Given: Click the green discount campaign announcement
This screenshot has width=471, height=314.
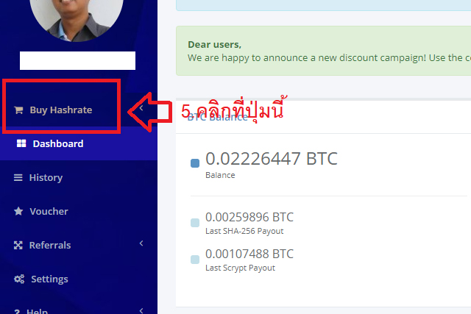Looking at the screenshot, I should pyautogui.click(x=324, y=51).
